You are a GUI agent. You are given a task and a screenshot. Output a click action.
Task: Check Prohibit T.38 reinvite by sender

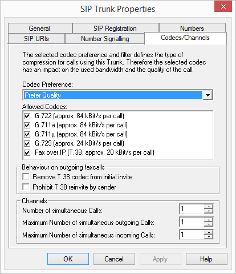[x=26, y=187]
